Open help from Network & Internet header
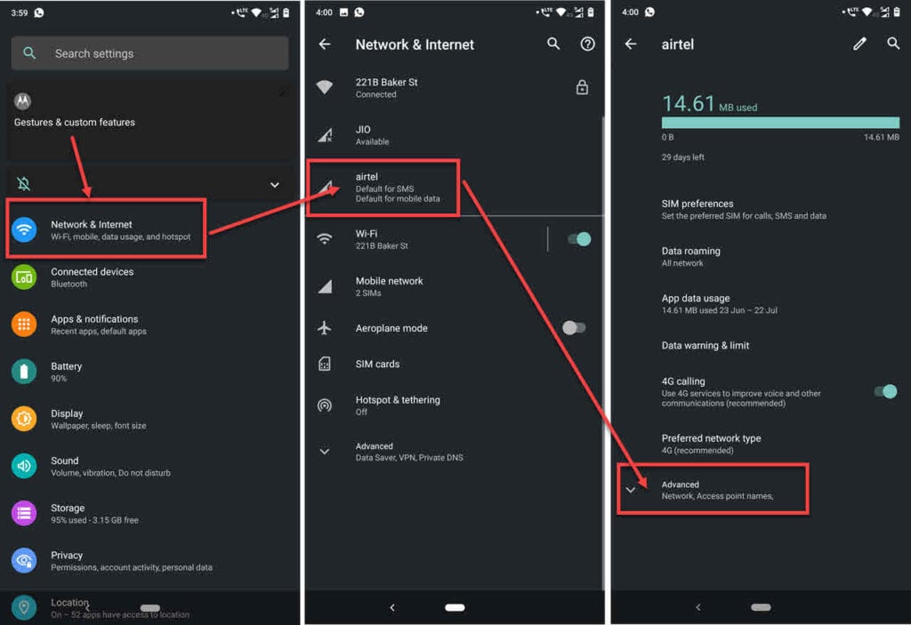The height and width of the screenshot is (625, 911). pyautogui.click(x=587, y=44)
